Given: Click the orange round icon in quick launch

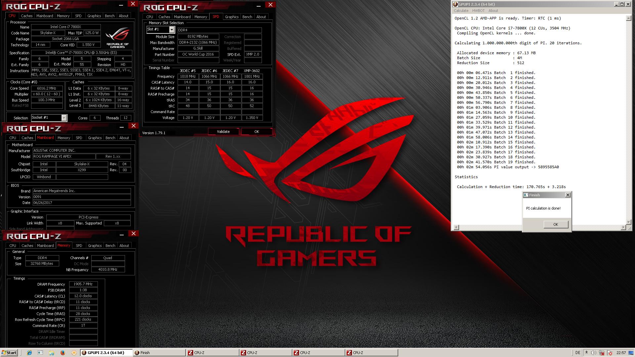Looking at the screenshot, I should [x=74, y=353].
